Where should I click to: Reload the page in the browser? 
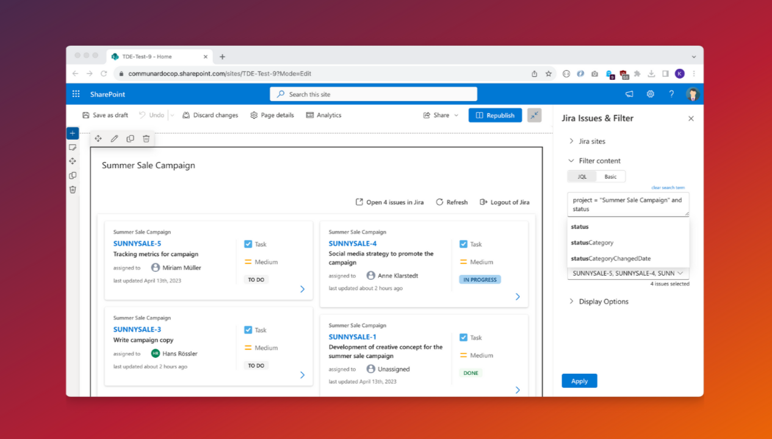pos(104,74)
